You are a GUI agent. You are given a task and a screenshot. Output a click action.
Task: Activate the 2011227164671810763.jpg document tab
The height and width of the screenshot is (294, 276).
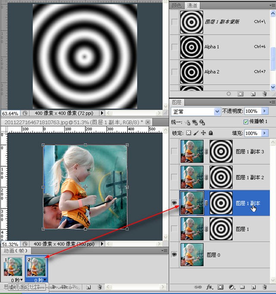point(73,123)
